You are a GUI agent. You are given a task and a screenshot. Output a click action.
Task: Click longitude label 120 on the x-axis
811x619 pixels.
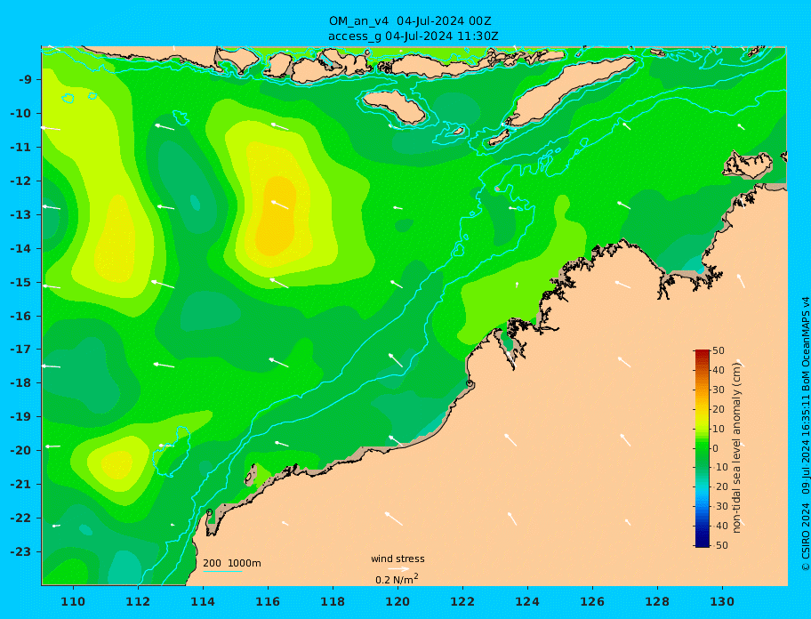397,601
